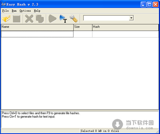This screenshot has height=134, width=160.
Task: Select the first empty Name cell
Action: (37, 34)
